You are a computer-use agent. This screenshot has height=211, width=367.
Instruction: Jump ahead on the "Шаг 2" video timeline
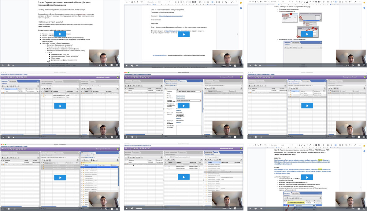point(302,65)
